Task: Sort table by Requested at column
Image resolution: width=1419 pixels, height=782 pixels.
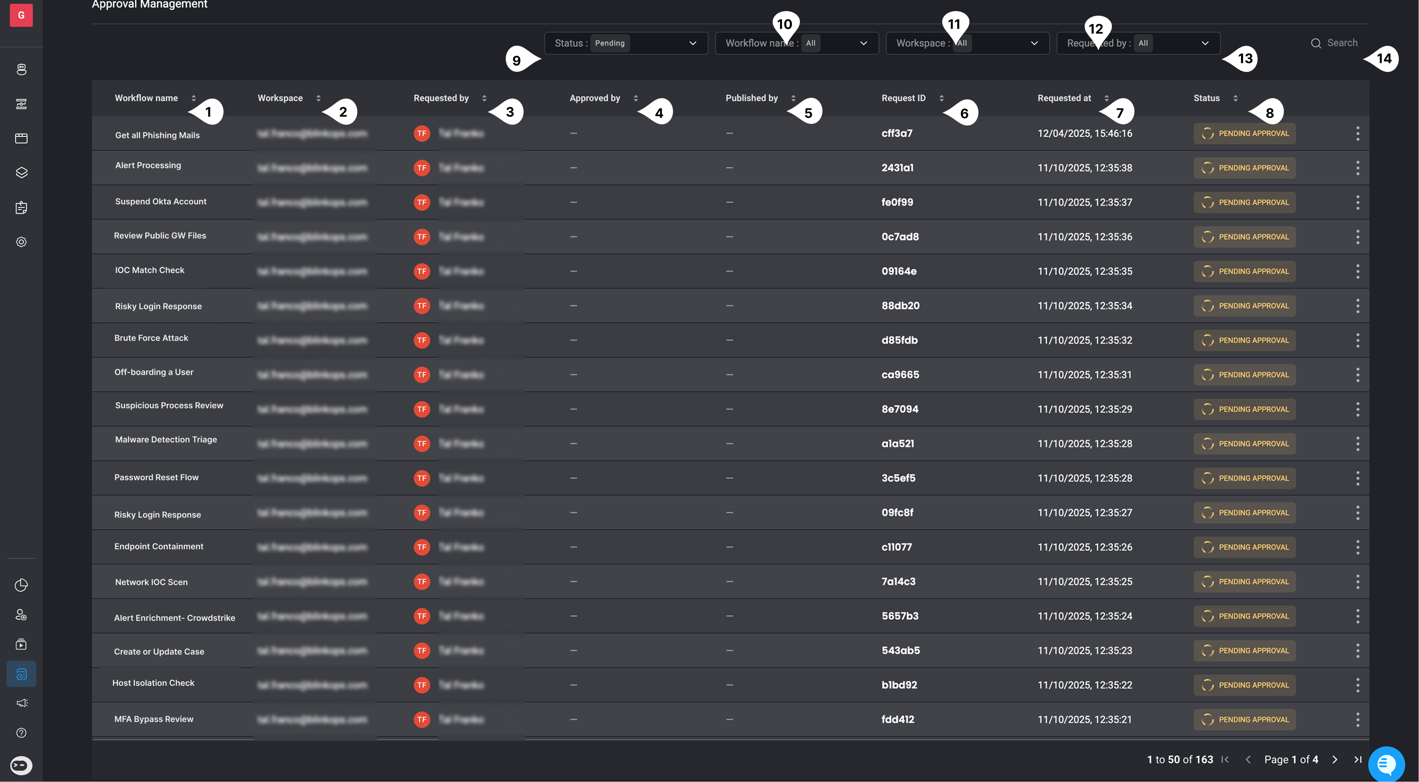Action: coord(1106,98)
